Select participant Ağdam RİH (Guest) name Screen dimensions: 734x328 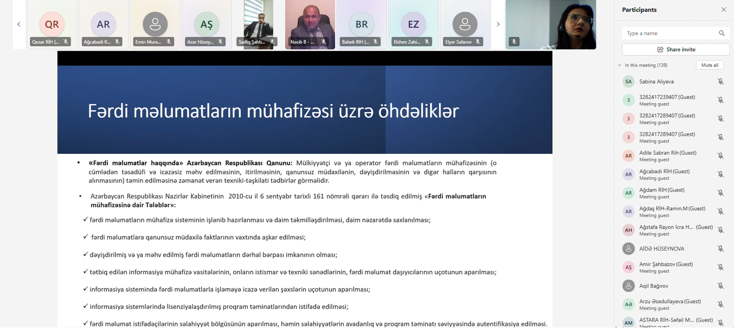662,190
